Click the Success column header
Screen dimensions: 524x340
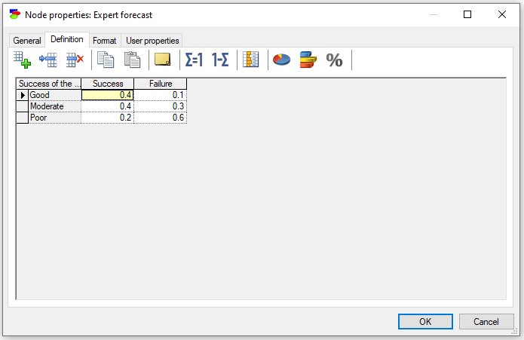pyautogui.click(x=108, y=84)
